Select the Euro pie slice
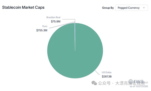Image resolution: width=151 pixels, height=91 pixels. pyautogui.click(x=75, y=37)
